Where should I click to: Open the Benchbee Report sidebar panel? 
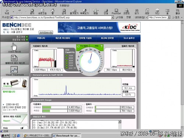click(x=15, y=119)
